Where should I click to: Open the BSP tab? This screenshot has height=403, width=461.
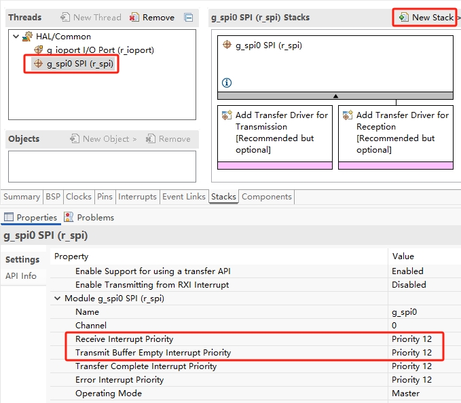coord(53,197)
